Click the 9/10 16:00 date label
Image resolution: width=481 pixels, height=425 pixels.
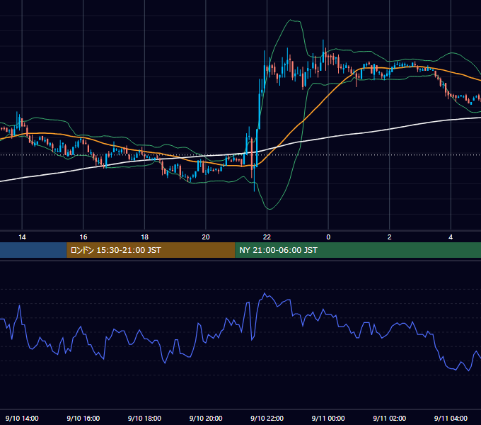coord(83,418)
